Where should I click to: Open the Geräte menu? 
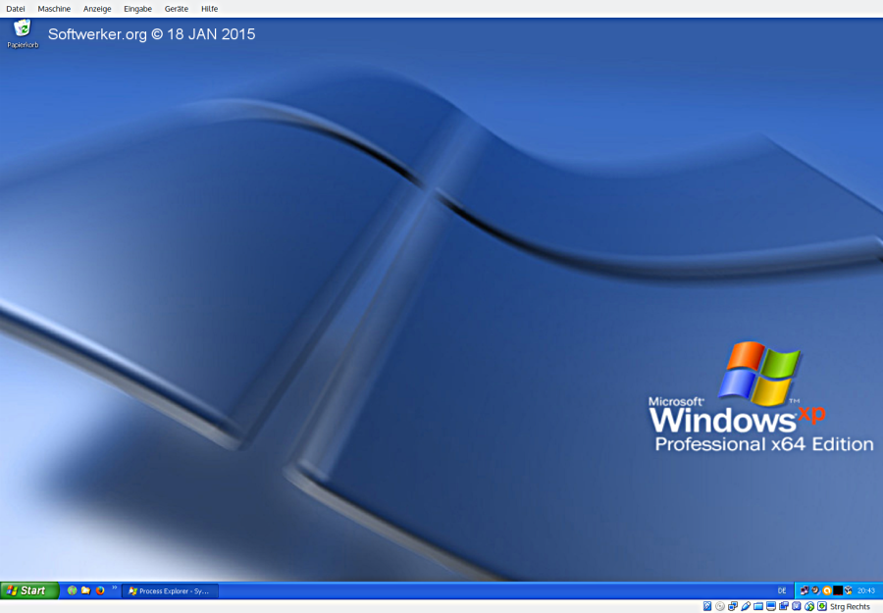pyautogui.click(x=176, y=8)
